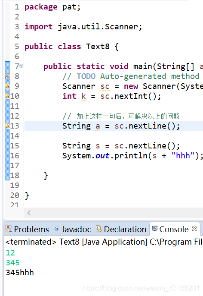Click the console output '345hhh'

click(x=20, y=273)
